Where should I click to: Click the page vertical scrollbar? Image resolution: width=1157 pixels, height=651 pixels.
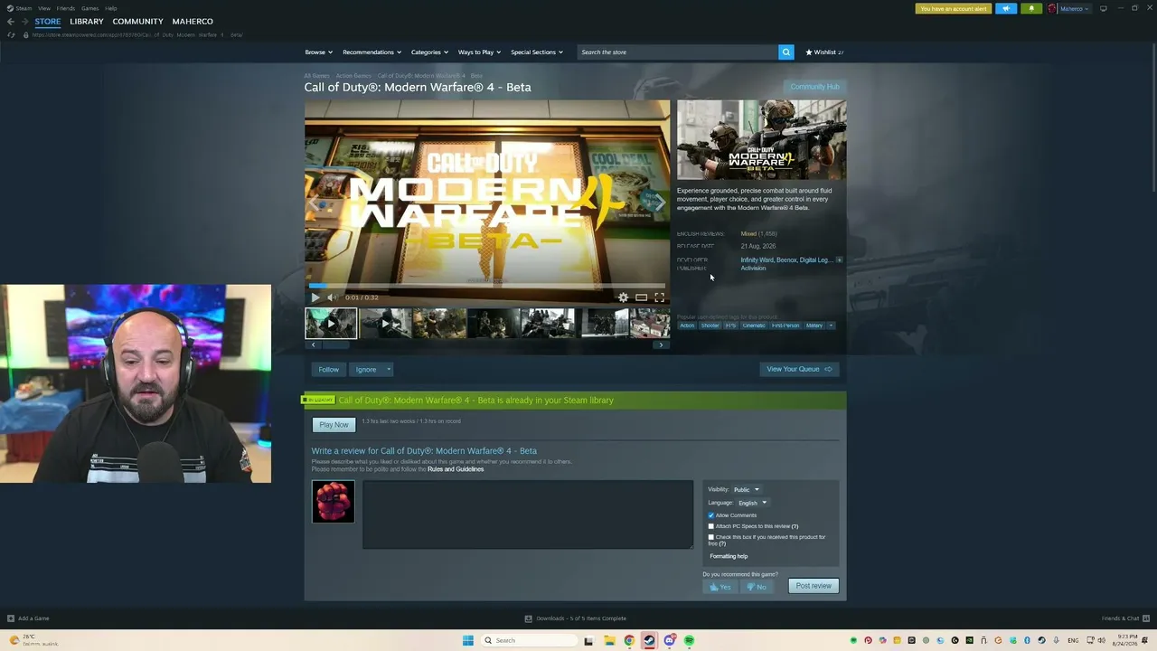click(1153, 118)
